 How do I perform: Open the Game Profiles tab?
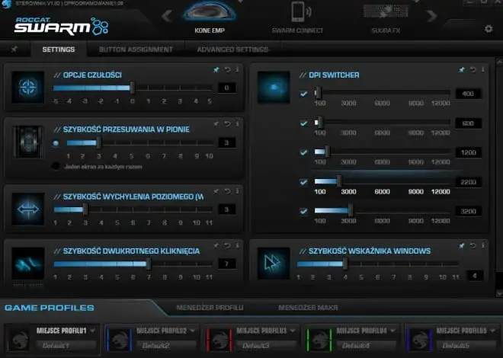click(x=50, y=308)
